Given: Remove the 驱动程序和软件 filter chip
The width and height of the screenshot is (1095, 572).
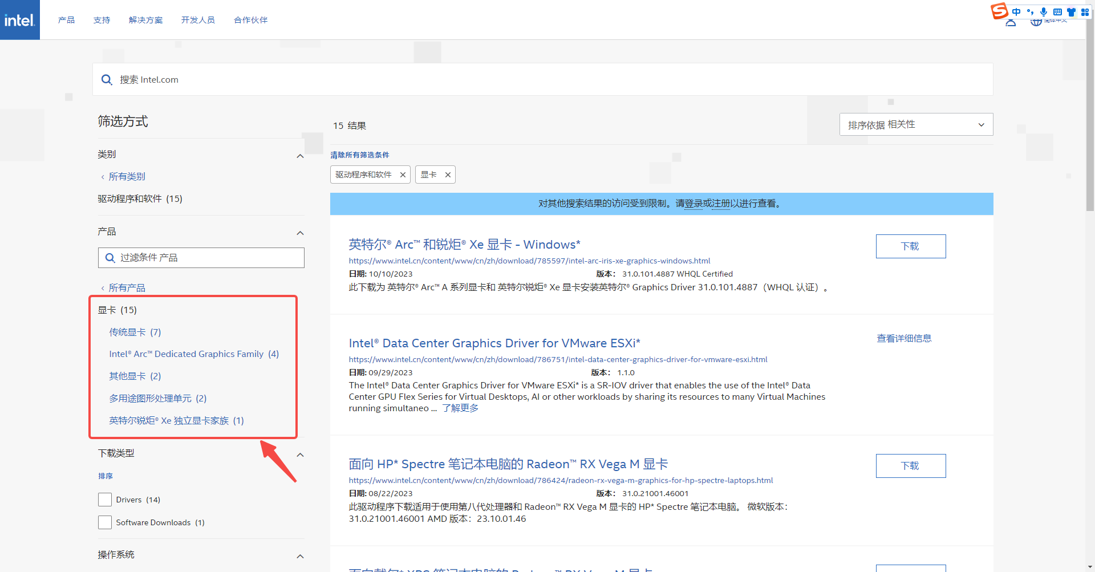Looking at the screenshot, I should pyautogui.click(x=403, y=175).
